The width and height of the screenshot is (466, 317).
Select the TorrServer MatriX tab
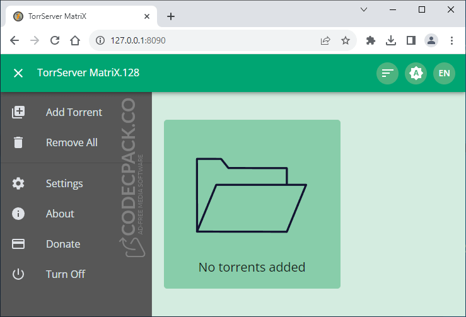(x=81, y=16)
